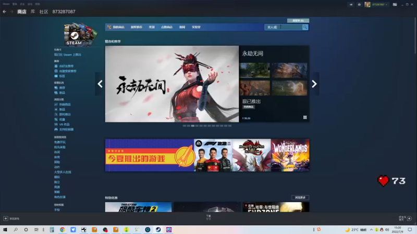Click the search magnifier button
The image size is (417, 234).
[x=305, y=27]
